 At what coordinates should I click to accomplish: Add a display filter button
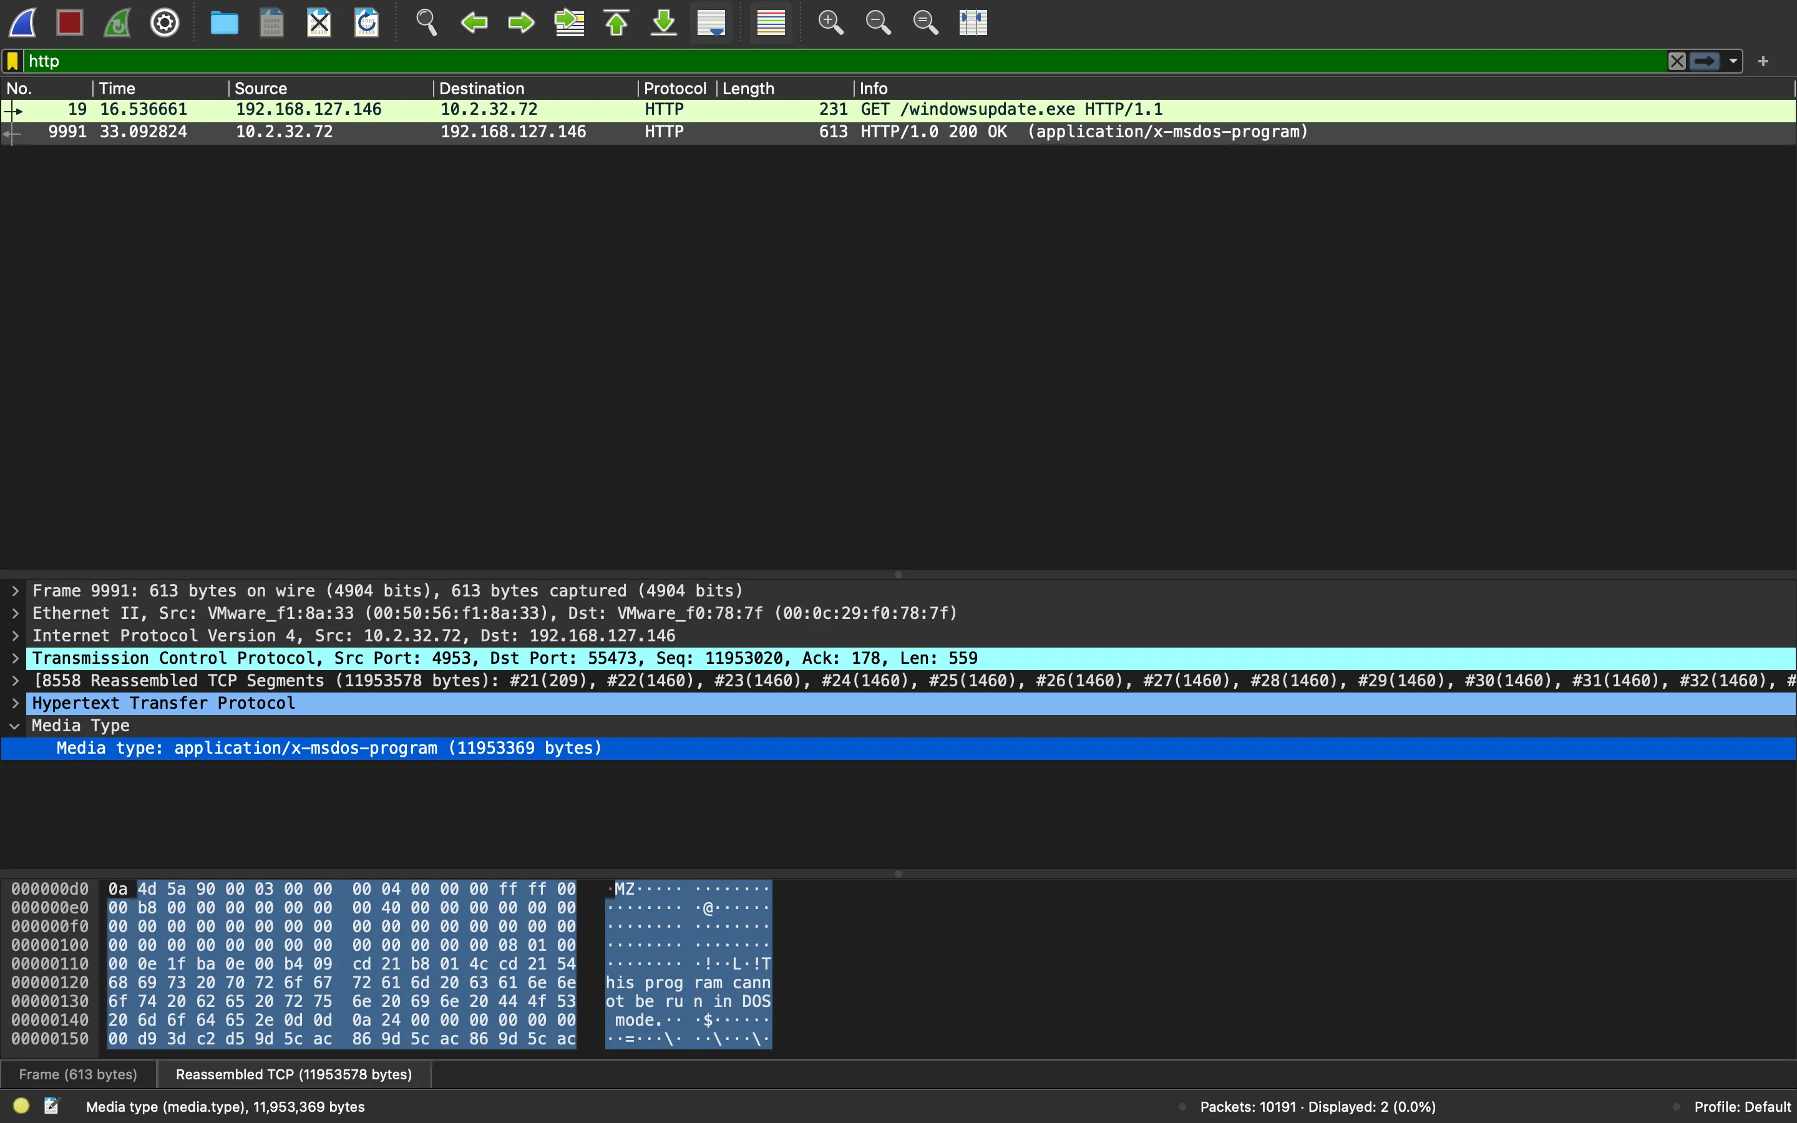1763,61
